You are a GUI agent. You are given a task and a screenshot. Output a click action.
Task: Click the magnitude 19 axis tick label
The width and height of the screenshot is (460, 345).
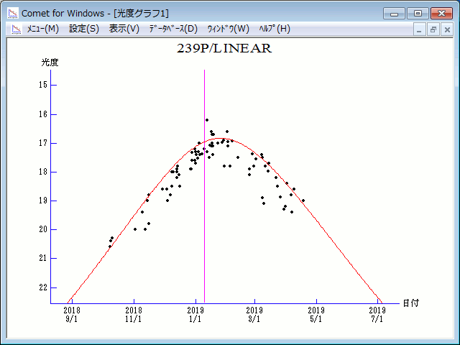(x=43, y=201)
